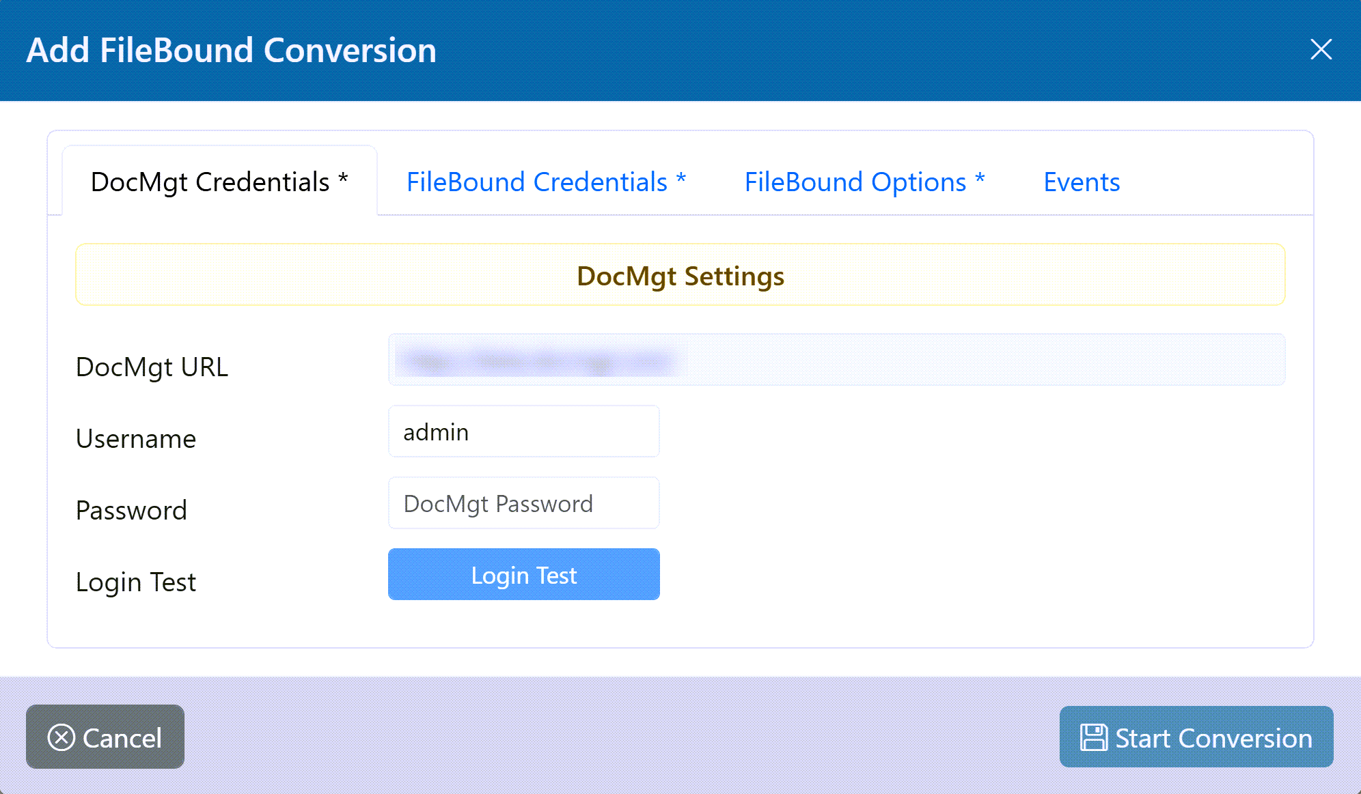Click the Cancel button text
This screenshot has height=794, width=1361.
click(122, 738)
